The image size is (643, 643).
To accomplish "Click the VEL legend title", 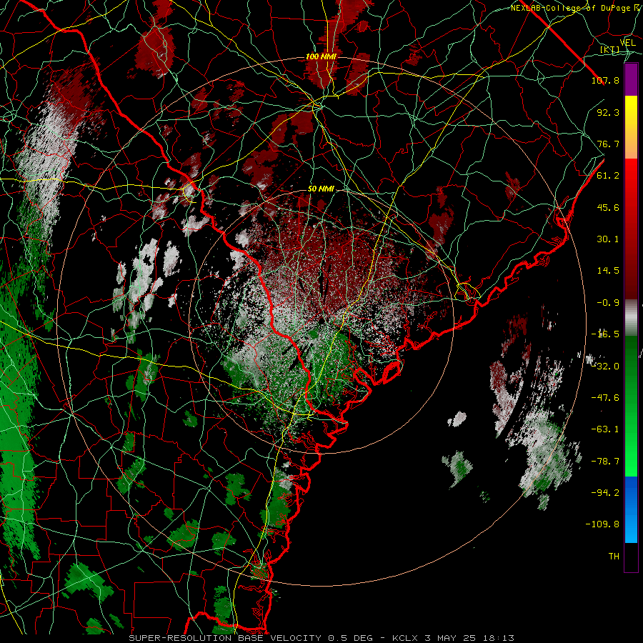I will (628, 43).
